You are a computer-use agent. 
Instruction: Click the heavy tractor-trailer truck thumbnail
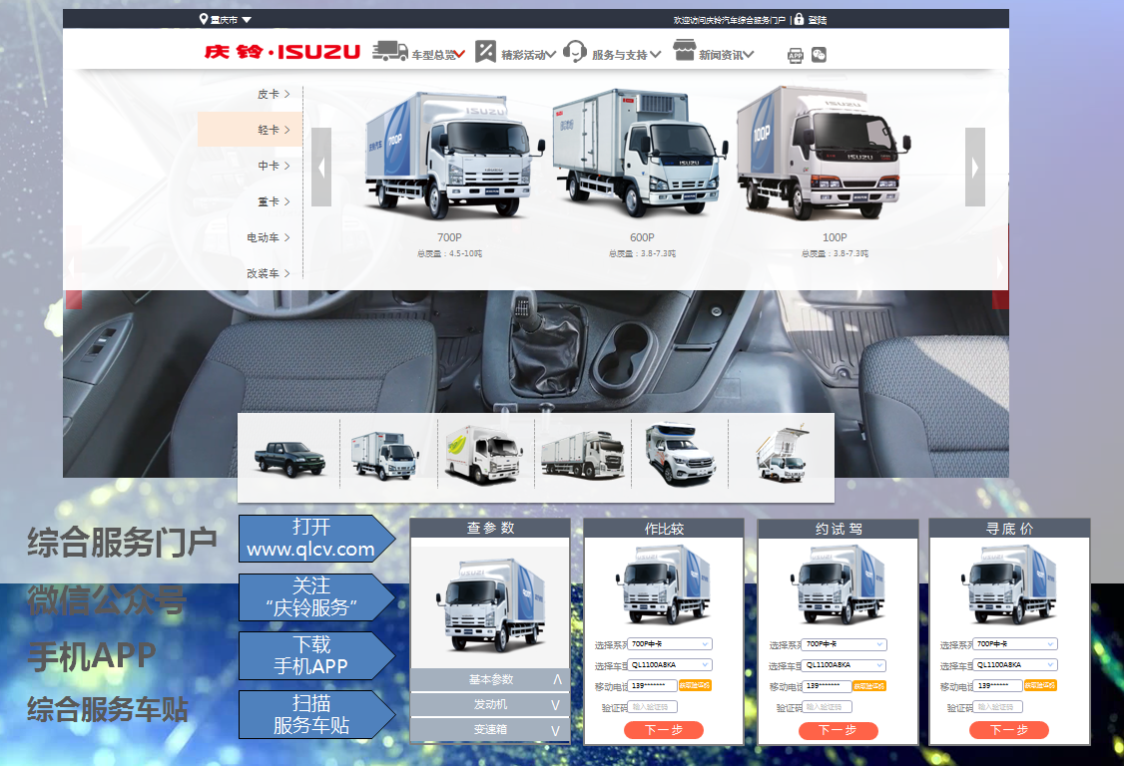[x=583, y=454]
